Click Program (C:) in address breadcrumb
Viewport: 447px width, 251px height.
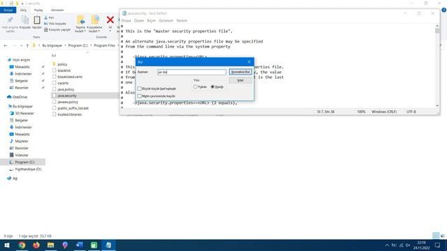78,45
